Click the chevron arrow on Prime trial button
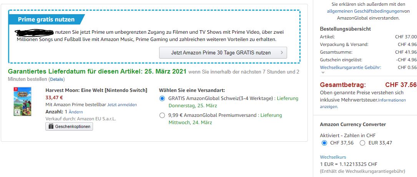The height and width of the screenshot is (177, 417). [x=282, y=52]
